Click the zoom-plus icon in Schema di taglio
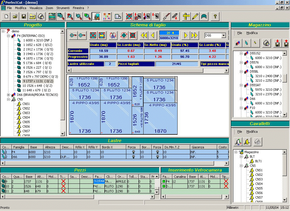This screenshot has height=211, width=290. click(73, 35)
